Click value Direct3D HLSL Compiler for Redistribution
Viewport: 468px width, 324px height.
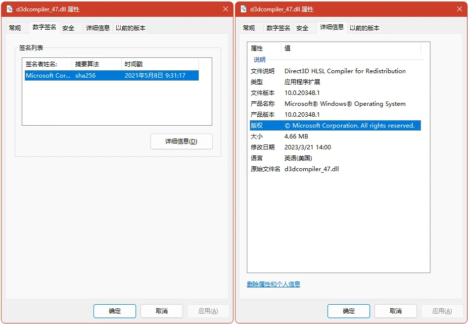click(345, 71)
